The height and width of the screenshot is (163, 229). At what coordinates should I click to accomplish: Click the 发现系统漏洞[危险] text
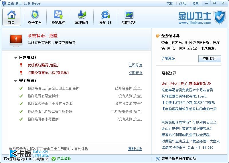tap(43, 65)
